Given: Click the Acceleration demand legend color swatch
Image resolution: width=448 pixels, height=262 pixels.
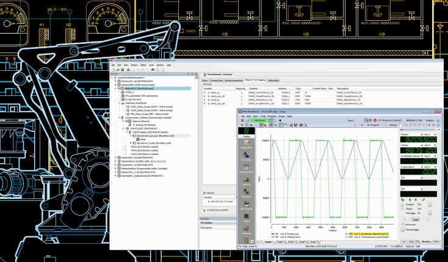Looking at the screenshot, I should 348,233.
